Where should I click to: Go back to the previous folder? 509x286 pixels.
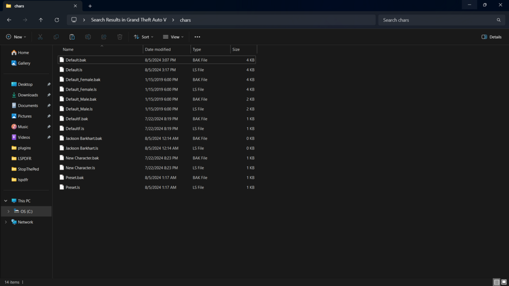(x=9, y=20)
